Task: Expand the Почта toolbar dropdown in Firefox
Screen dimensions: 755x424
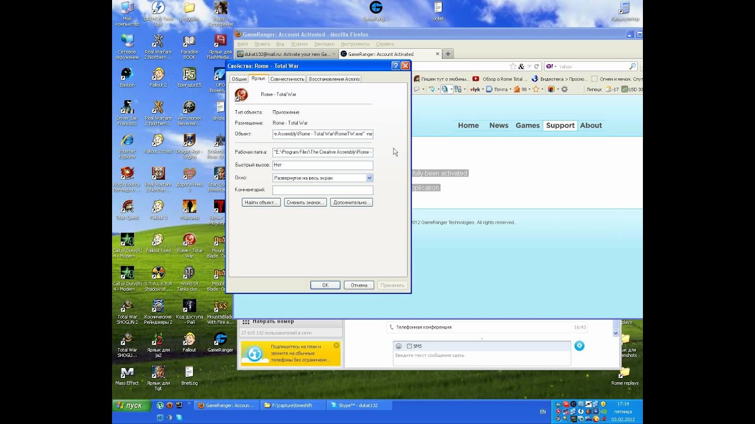Action: pyautogui.click(x=510, y=90)
